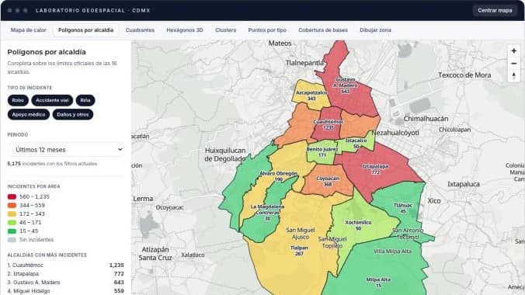Select 2. Iztapalapa in ranking list
Image resolution: width=525 pixels, height=295 pixels.
point(65,274)
